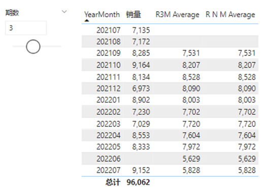266x190 pixels.
Task: Click R3M Average value for 202207
Action: pos(191,170)
